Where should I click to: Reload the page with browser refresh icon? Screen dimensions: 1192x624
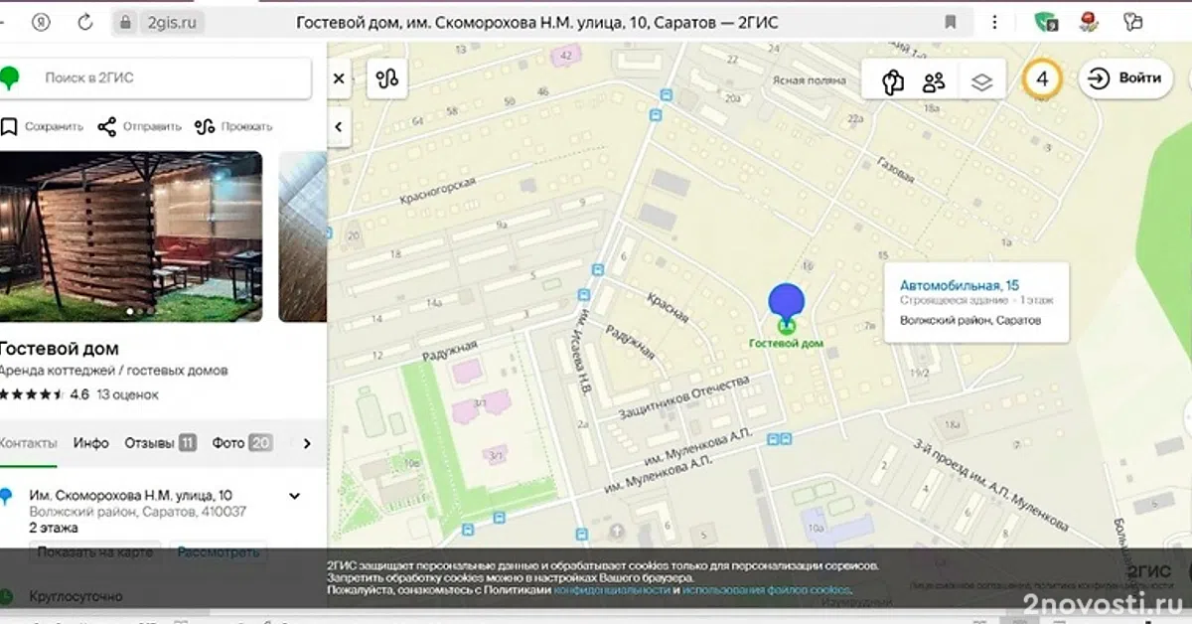(85, 22)
